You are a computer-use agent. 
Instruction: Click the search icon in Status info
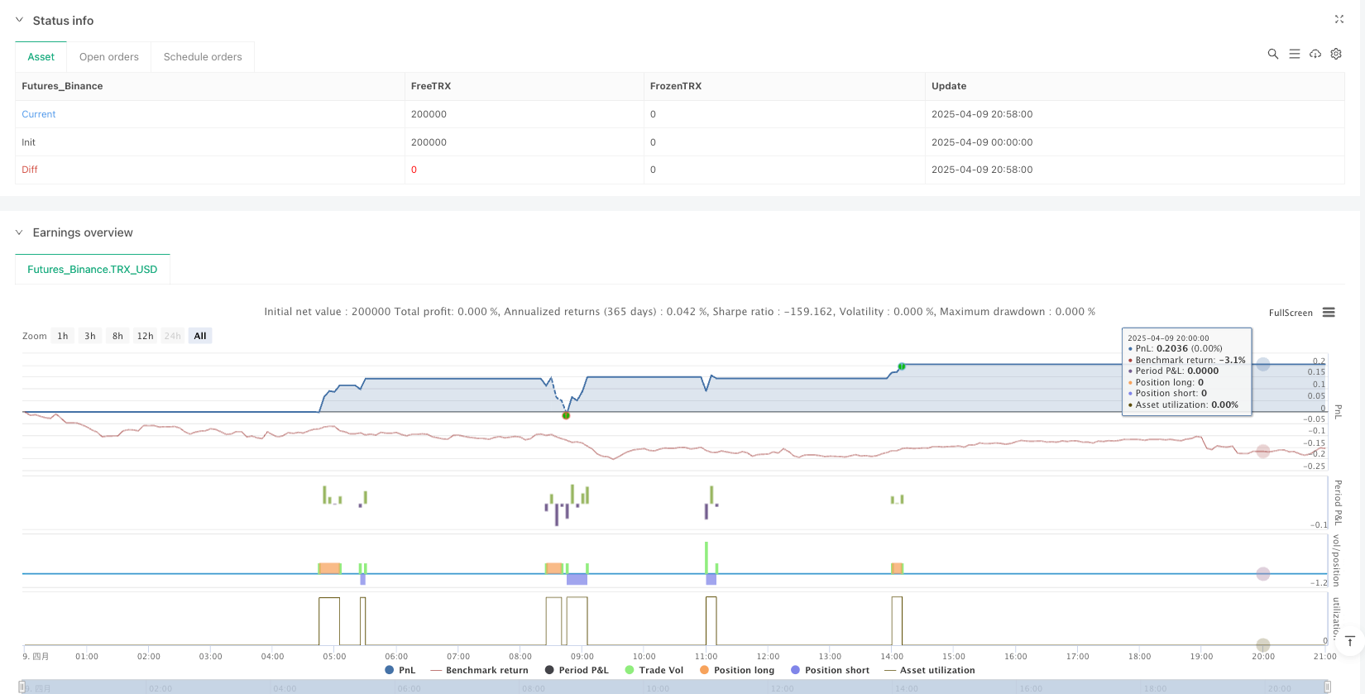1273,54
